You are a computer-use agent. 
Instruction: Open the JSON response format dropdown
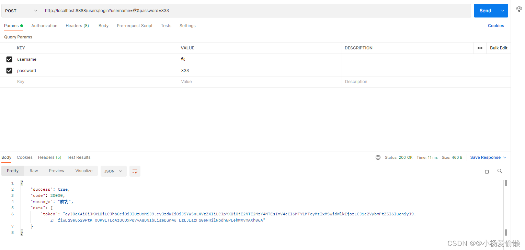point(113,171)
